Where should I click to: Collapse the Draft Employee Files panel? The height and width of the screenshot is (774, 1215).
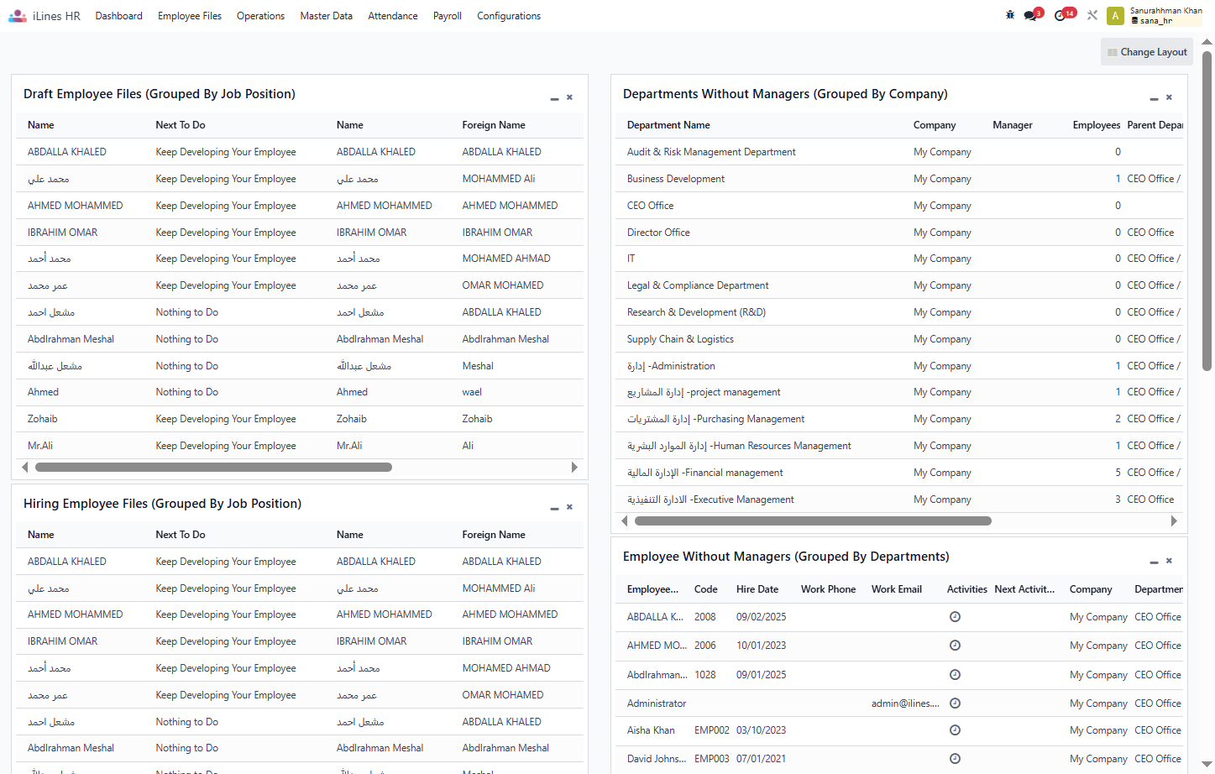[554, 98]
